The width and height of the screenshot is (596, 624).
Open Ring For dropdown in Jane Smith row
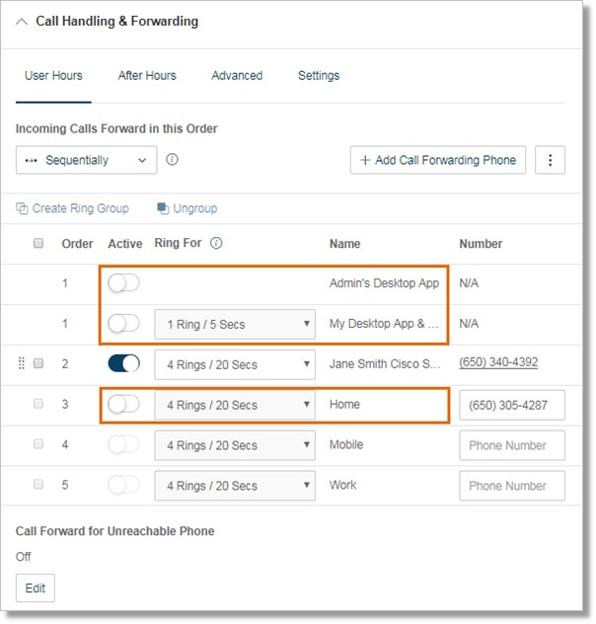coord(235,364)
